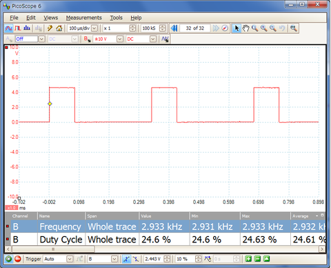
Task: Toggle the rising edge trigger button
Action: [x=126, y=259]
